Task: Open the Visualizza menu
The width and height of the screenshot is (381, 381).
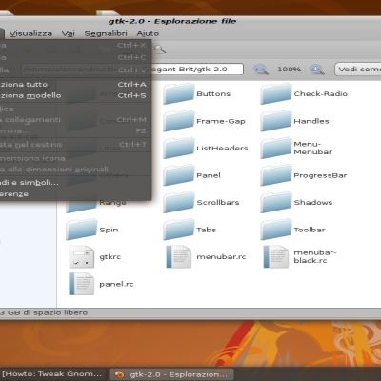Action: point(30,33)
